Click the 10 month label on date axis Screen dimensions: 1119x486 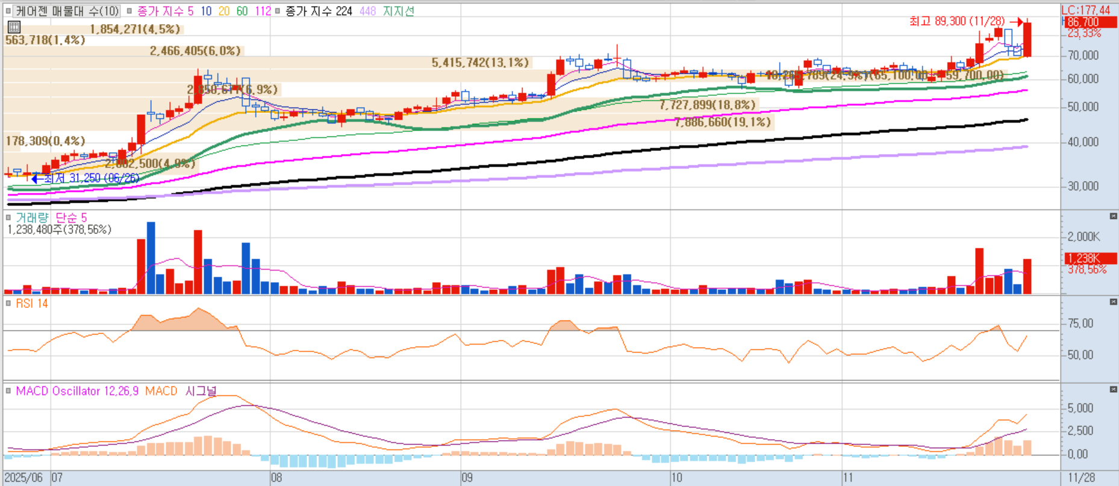click(x=676, y=478)
